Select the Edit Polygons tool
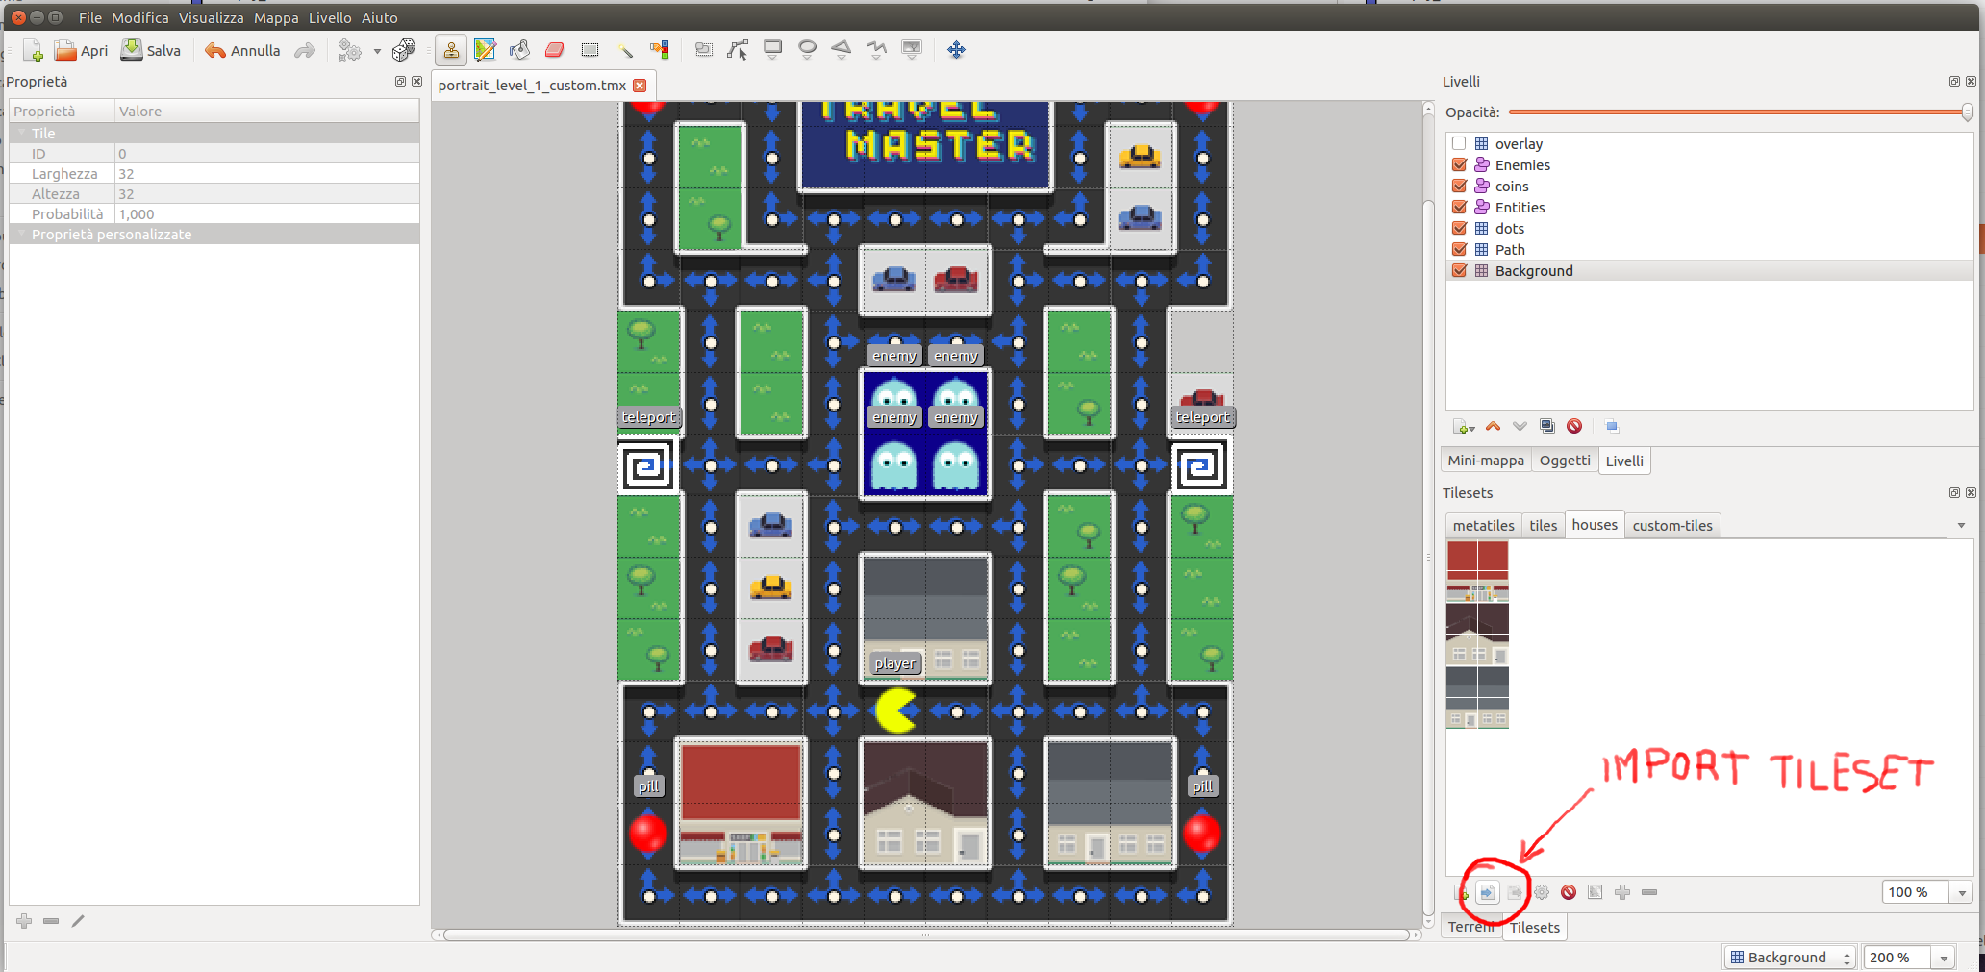The image size is (1985, 972). coord(739,50)
